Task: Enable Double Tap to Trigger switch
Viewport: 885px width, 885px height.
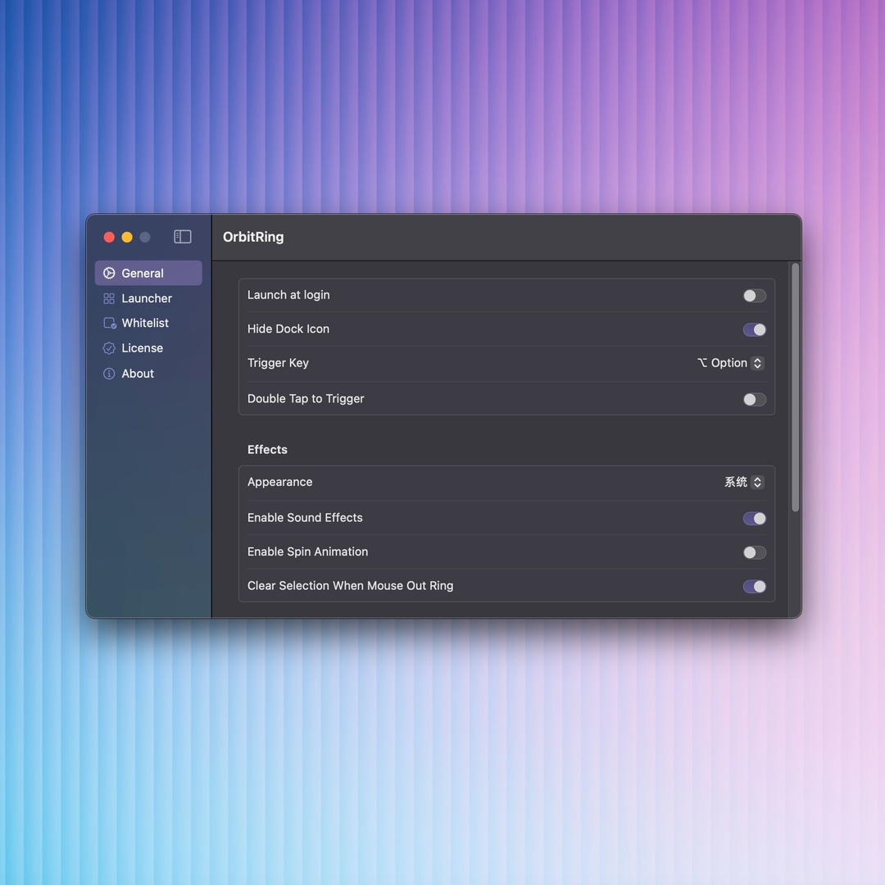Action: [754, 400]
